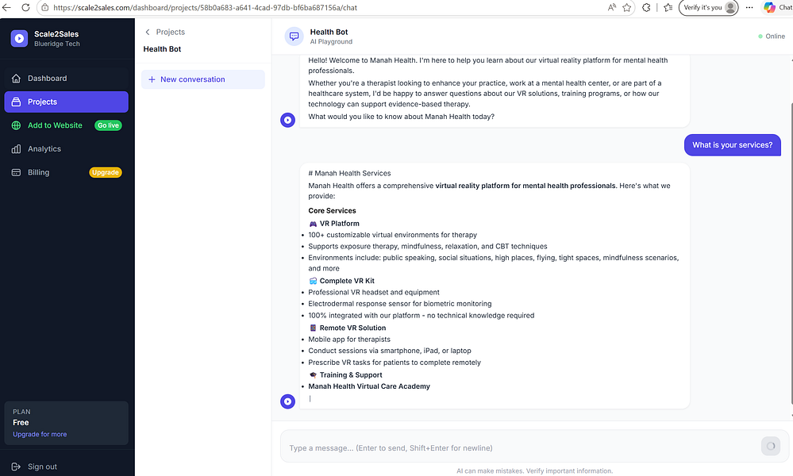This screenshot has width=793, height=476.
Task: Click the Go live badge
Action: (x=108, y=125)
